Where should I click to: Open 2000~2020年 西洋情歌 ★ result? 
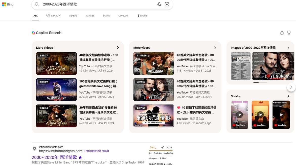(x=57, y=157)
